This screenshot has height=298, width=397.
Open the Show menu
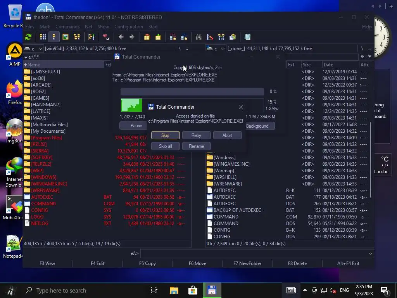(x=103, y=27)
